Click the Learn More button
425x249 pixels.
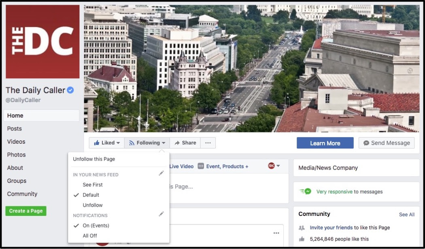(x=325, y=143)
